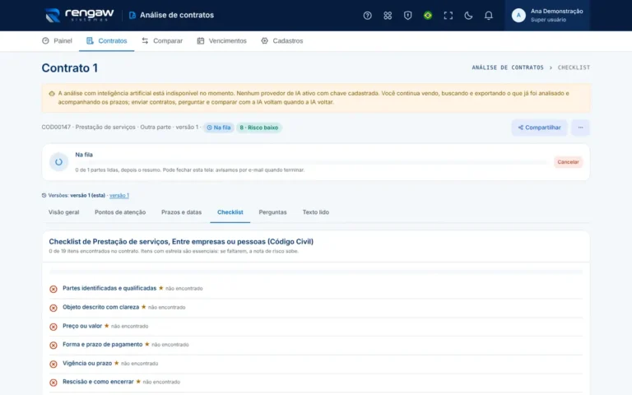Cancel the queued analysis
Screen dimensions: 632x395
click(568, 162)
